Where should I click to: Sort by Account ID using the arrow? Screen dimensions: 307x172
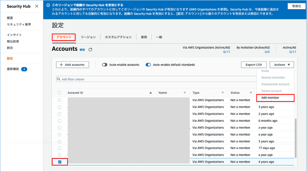click(x=150, y=93)
